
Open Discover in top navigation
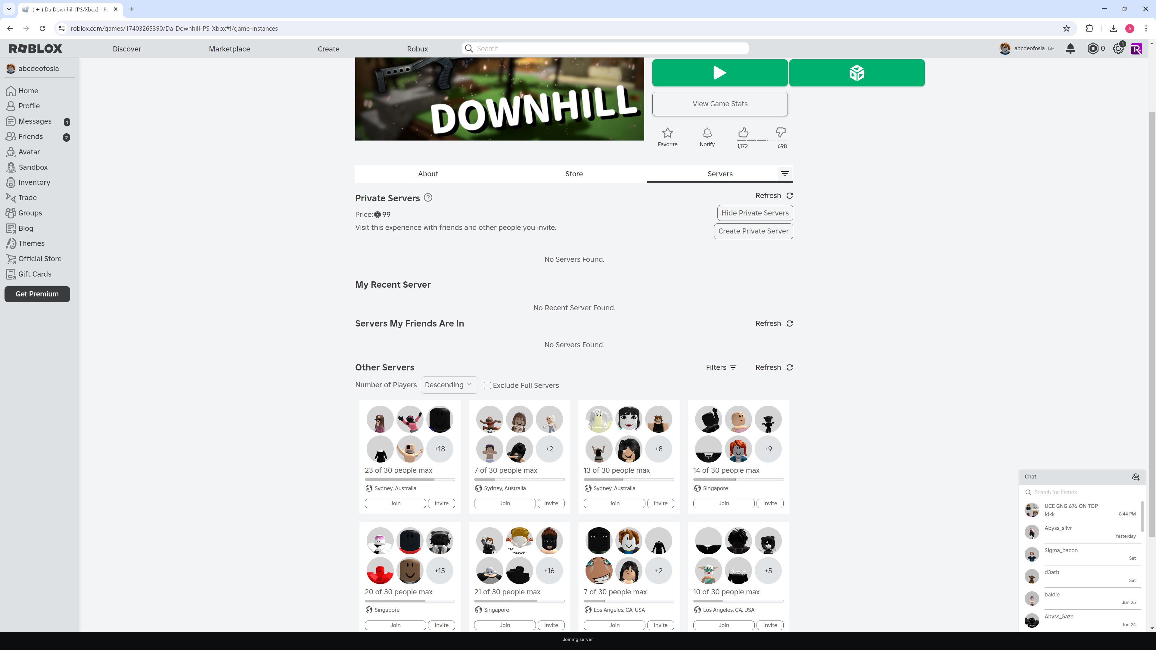(x=127, y=49)
